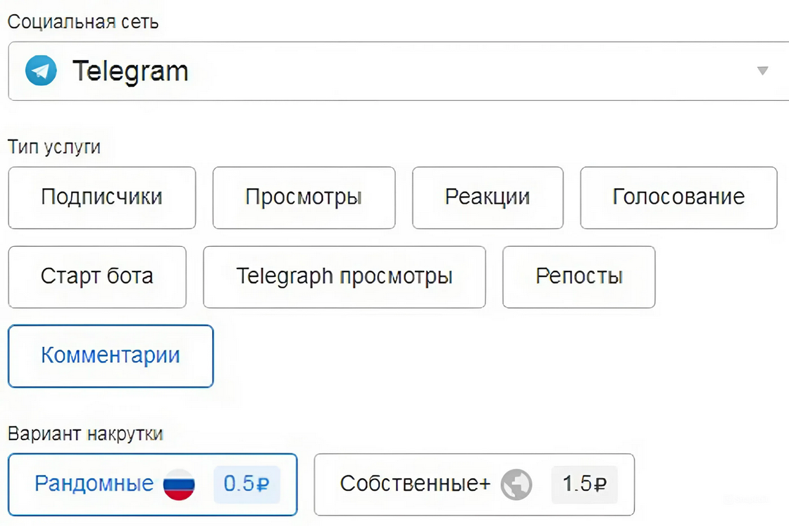789x526 pixels.
Task: Pick the Реакции service option
Action: pos(487,197)
